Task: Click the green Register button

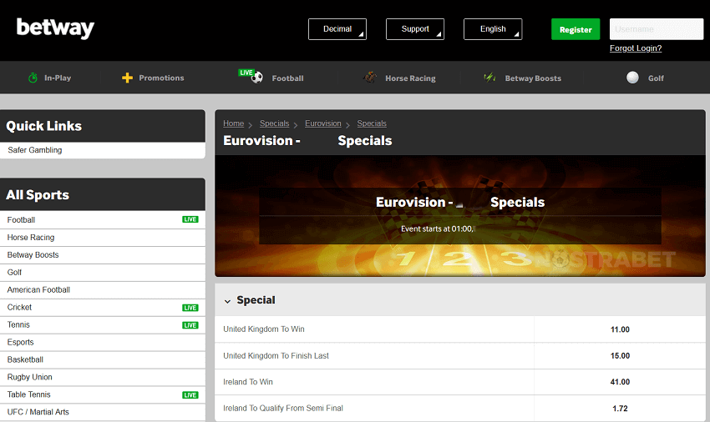Action: 576,29
